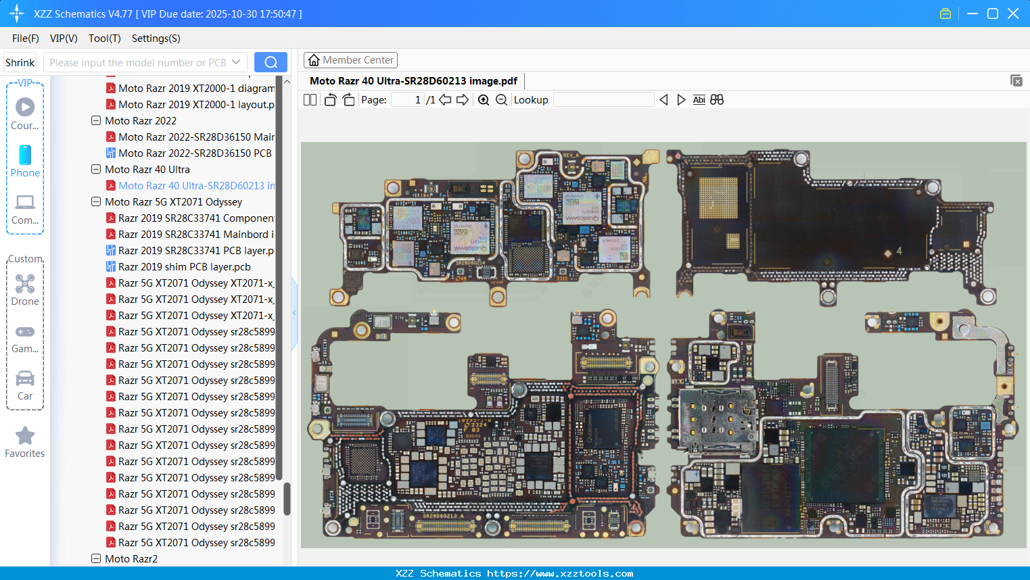This screenshot has height=580, width=1030.
Task: Collapse the Moto Razr 2022 tree node
Action: tap(96, 121)
